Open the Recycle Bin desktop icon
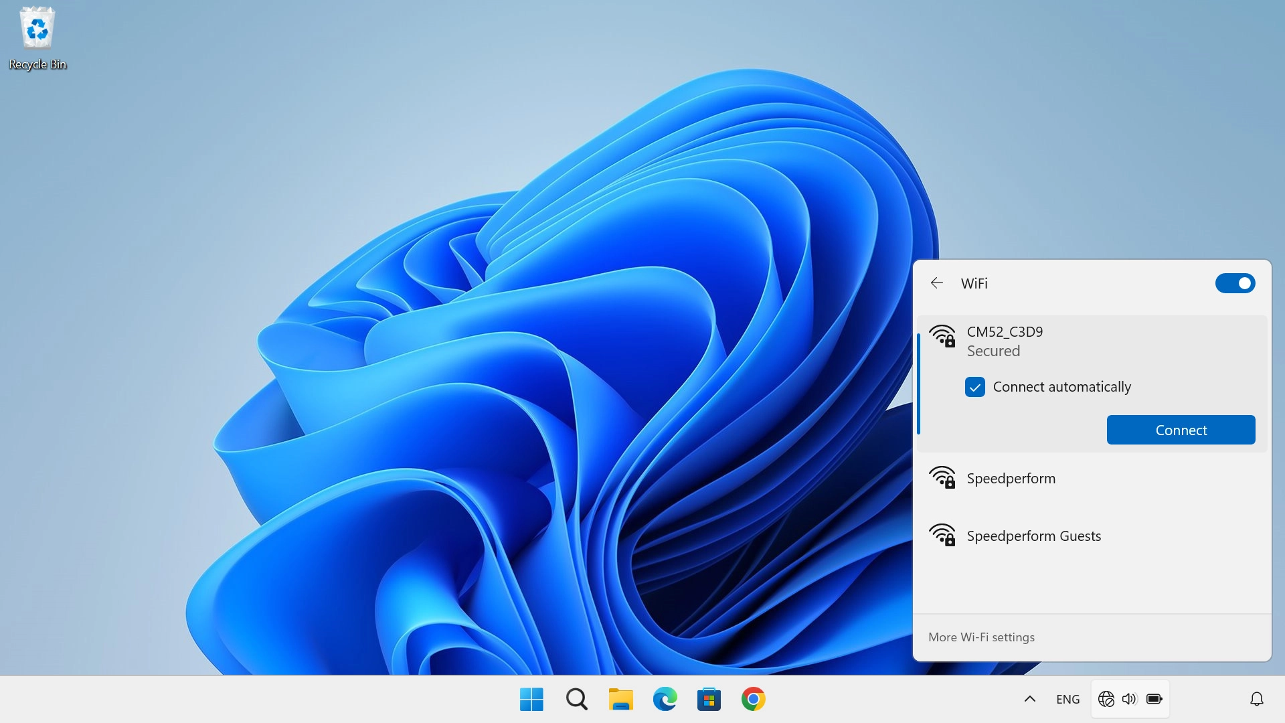Viewport: 1285px width, 723px height. click(37, 37)
